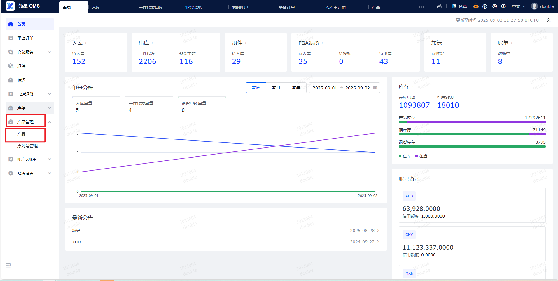
Task: Click the 备货中转 count 116
Action: (x=186, y=62)
